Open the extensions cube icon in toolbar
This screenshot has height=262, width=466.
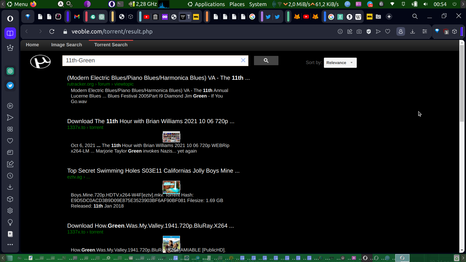[455, 31]
